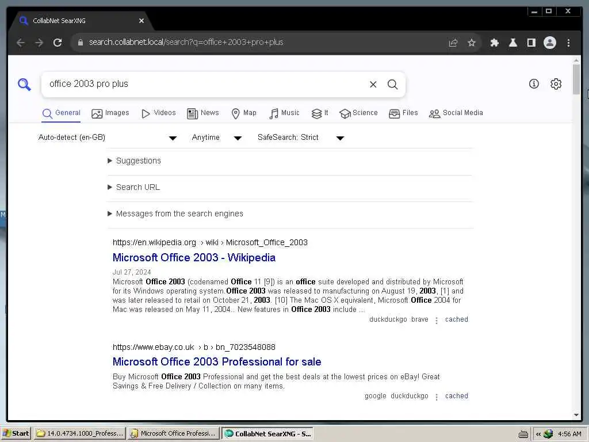Open engine options dots for eBay result
Viewport: 589px width, 442px height.
pos(436,397)
